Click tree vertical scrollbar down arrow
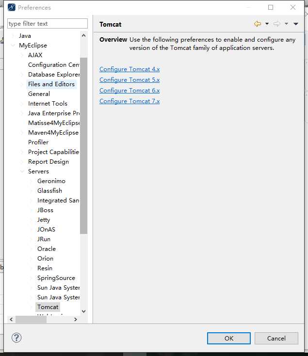Screen dimensions: 308x356 (x=83, y=311)
